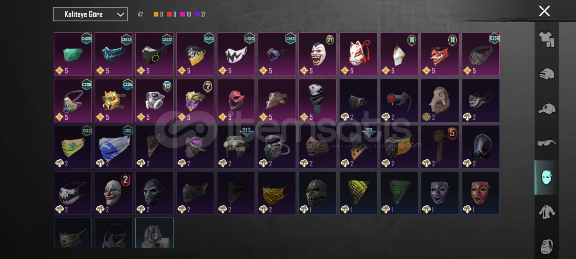Select the white kitsune fox mask
The image size is (576, 259).
tap(358, 54)
